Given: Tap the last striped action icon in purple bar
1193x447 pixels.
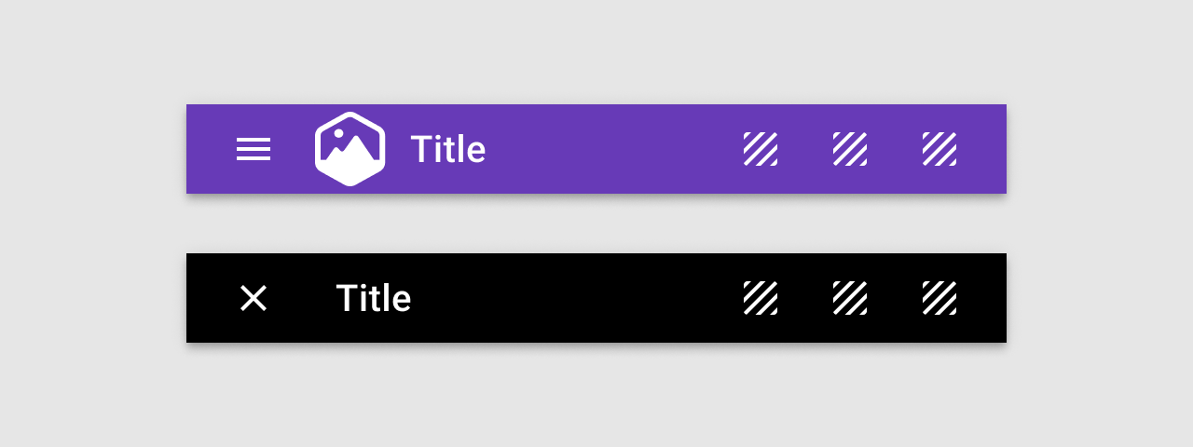Looking at the screenshot, I should (939, 149).
